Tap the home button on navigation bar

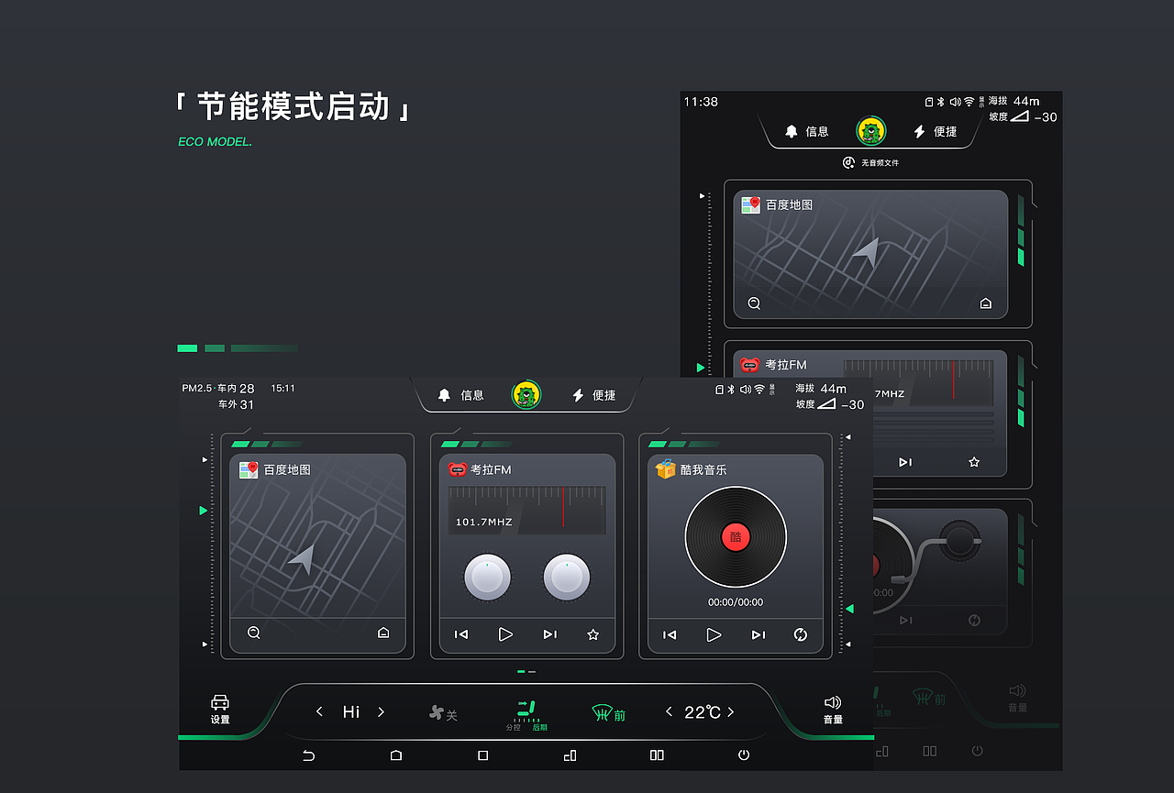point(395,754)
